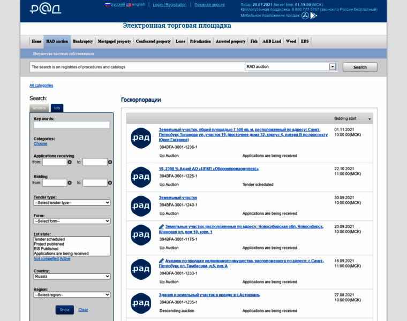The width and height of the screenshot is (407, 321).
Task: Click 'Имущество частных собственников' submenu item
Action: tap(64, 53)
